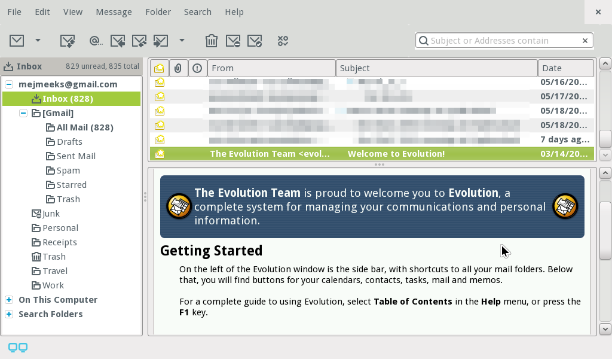Open the New message dropdown arrow
Image resolution: width=612 pixels, height=359 pixels.
(38, 40)
